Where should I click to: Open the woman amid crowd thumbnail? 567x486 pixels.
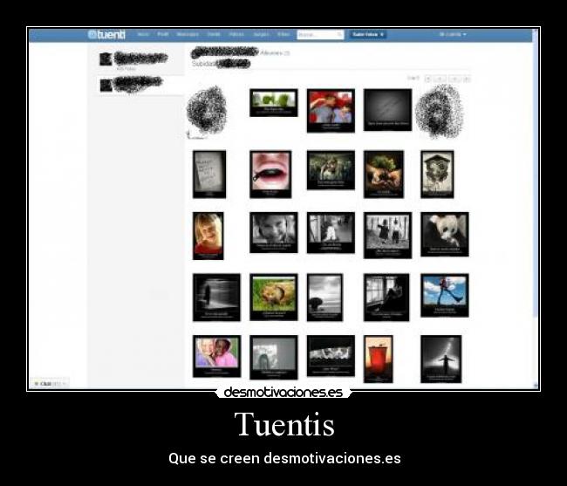tap(331, 170)
